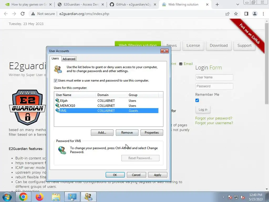Select the Users tab in User Accounts

(55, 58)
